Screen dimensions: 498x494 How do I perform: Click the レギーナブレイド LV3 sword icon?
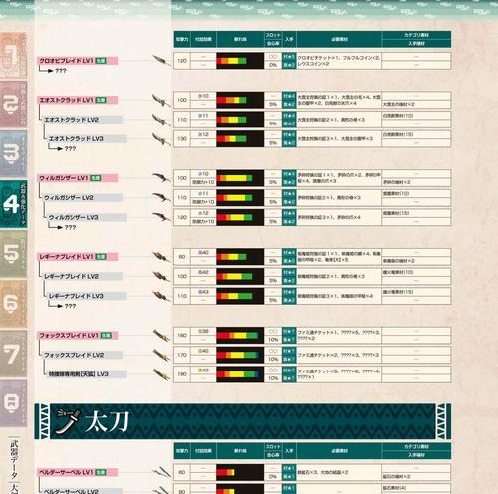pos(161,296)
